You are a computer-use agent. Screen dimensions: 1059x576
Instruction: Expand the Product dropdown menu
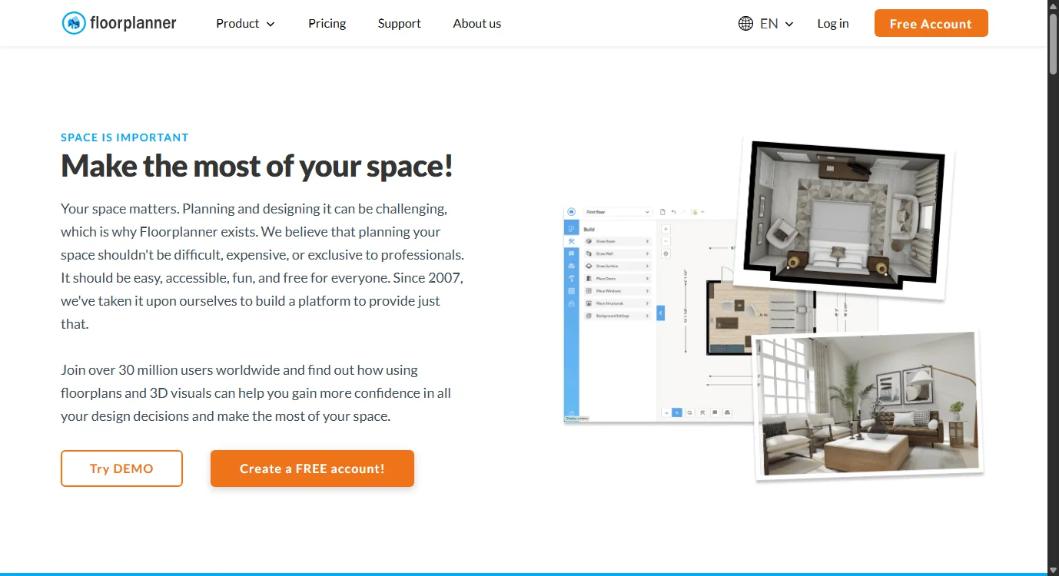pyautogui.click(x=245, y=24)
